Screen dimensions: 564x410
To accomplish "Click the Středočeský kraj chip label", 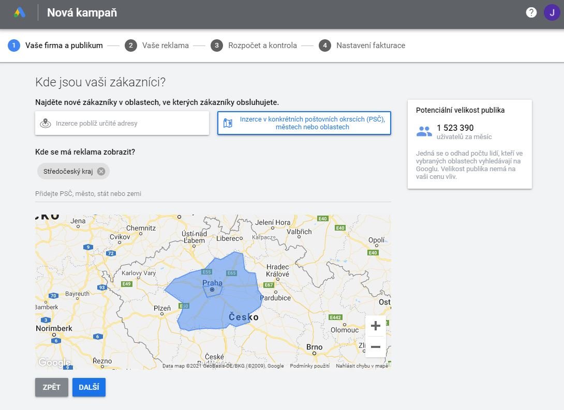I will click(x=68, y=172).
